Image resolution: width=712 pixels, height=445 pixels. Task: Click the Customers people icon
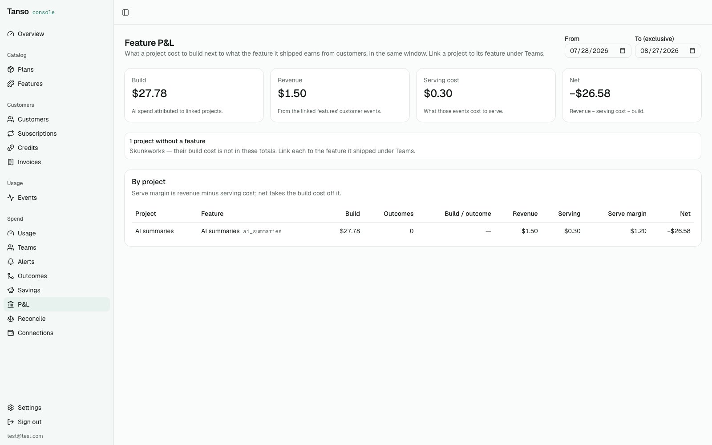tap(11, 119)
